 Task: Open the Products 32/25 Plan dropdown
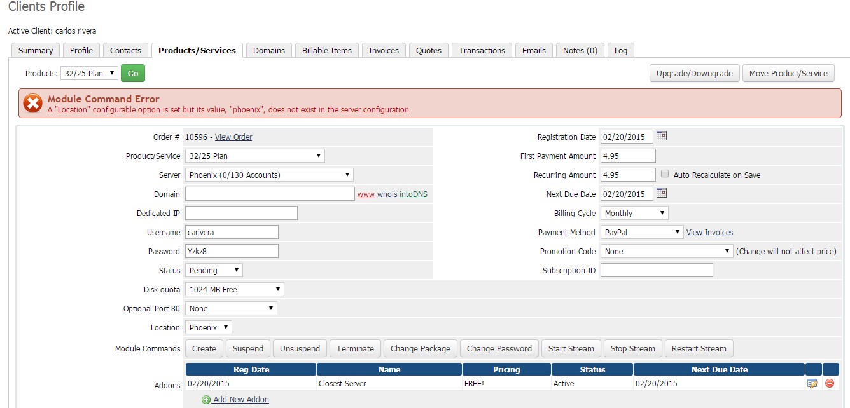coord(89,73)
